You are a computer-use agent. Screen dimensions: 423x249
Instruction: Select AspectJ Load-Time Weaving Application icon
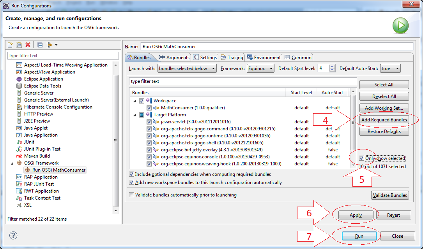click(x=19, y=65)
